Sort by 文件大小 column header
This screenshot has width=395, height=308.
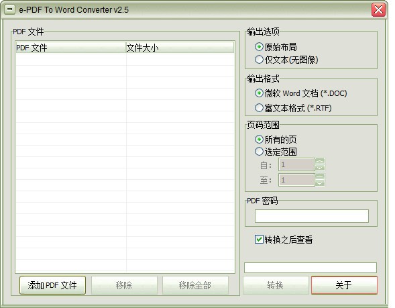click(x=180, y=48)
